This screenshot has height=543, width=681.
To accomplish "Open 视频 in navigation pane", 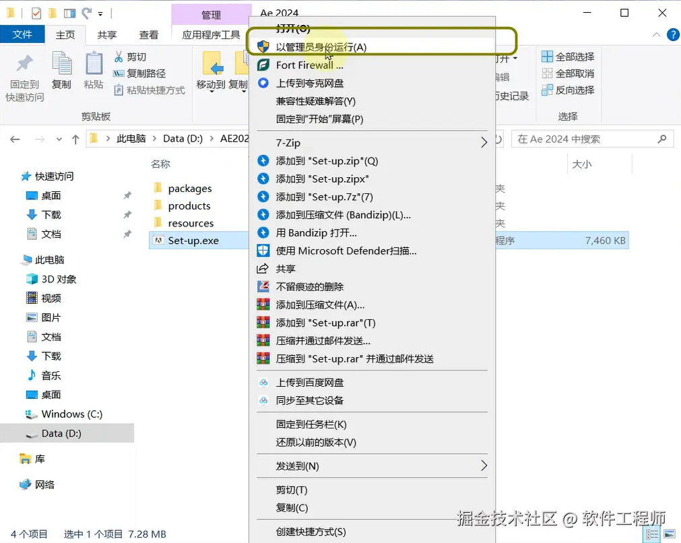I will pos(51,298).
